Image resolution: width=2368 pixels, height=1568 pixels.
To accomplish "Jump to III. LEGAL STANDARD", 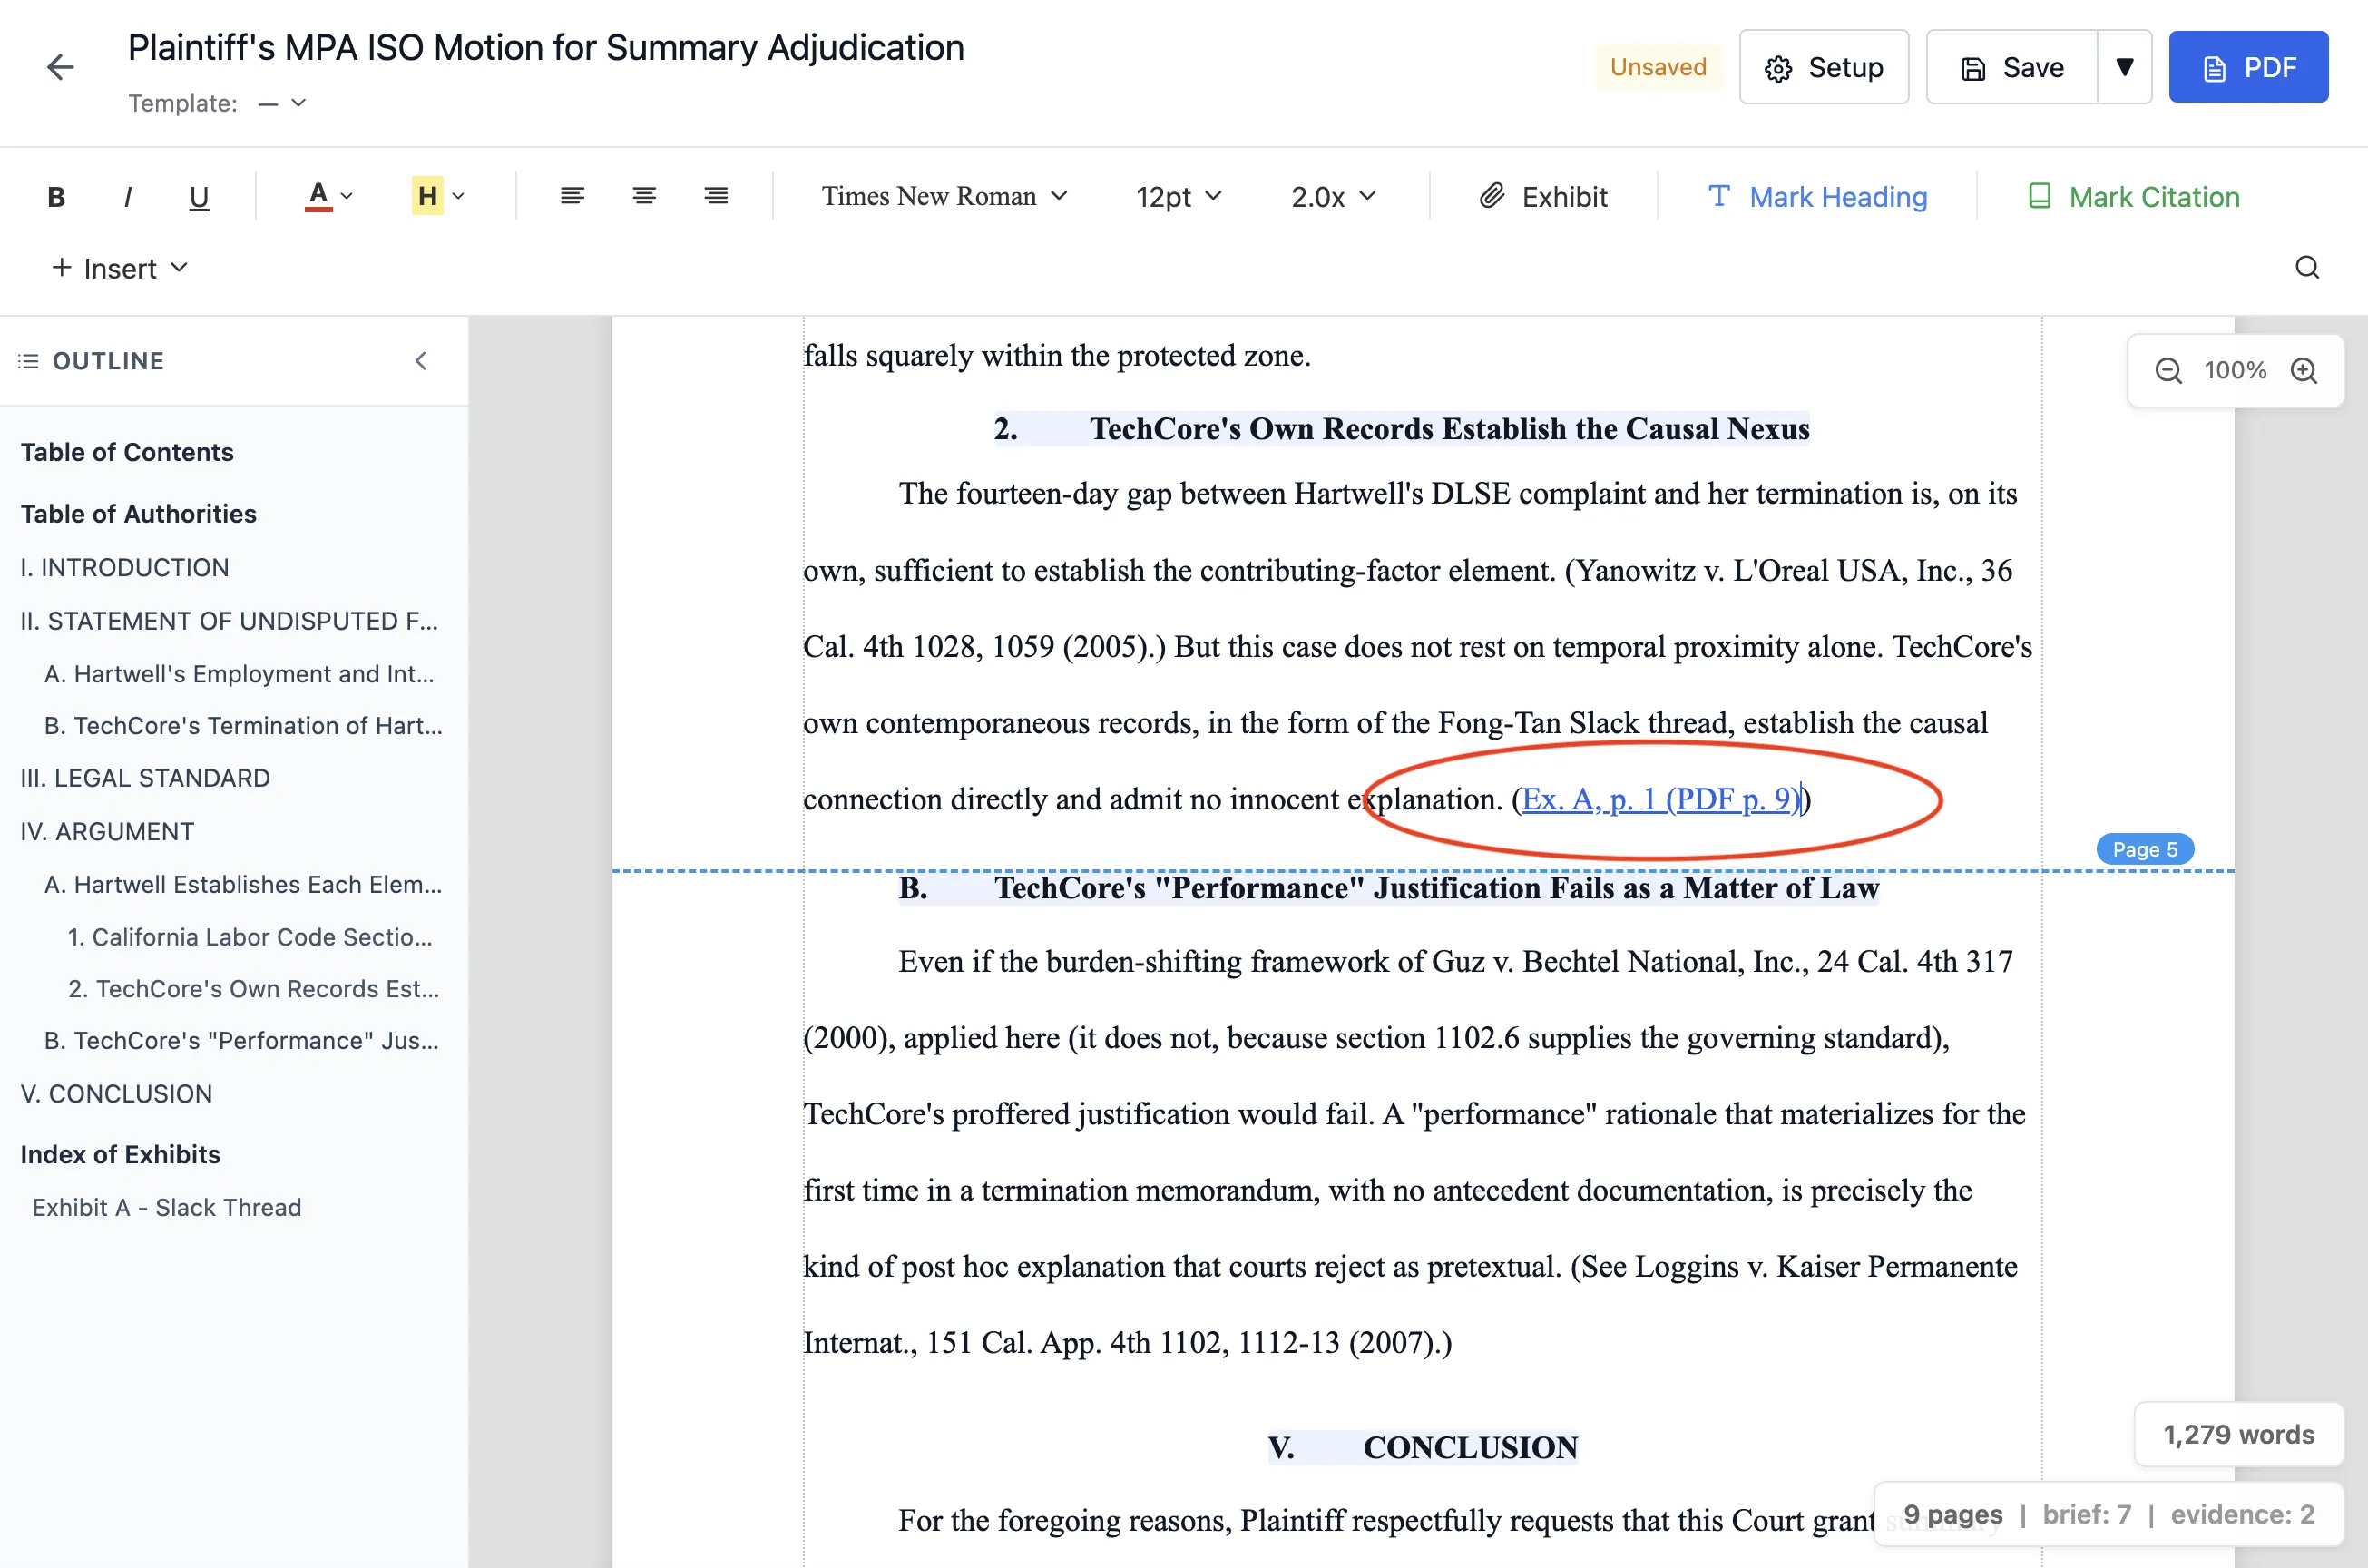I will (145, 778).
